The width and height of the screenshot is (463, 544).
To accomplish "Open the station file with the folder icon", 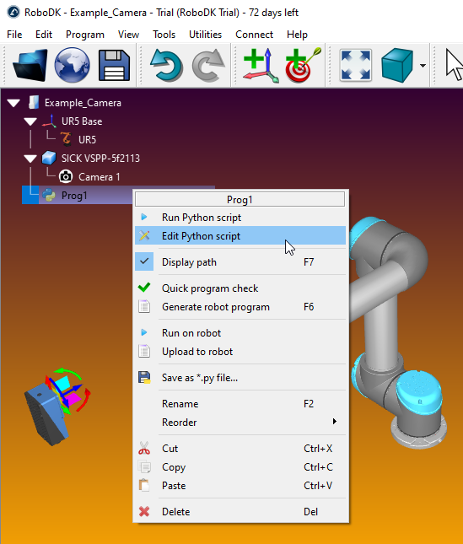I will (x=30, y=65).
